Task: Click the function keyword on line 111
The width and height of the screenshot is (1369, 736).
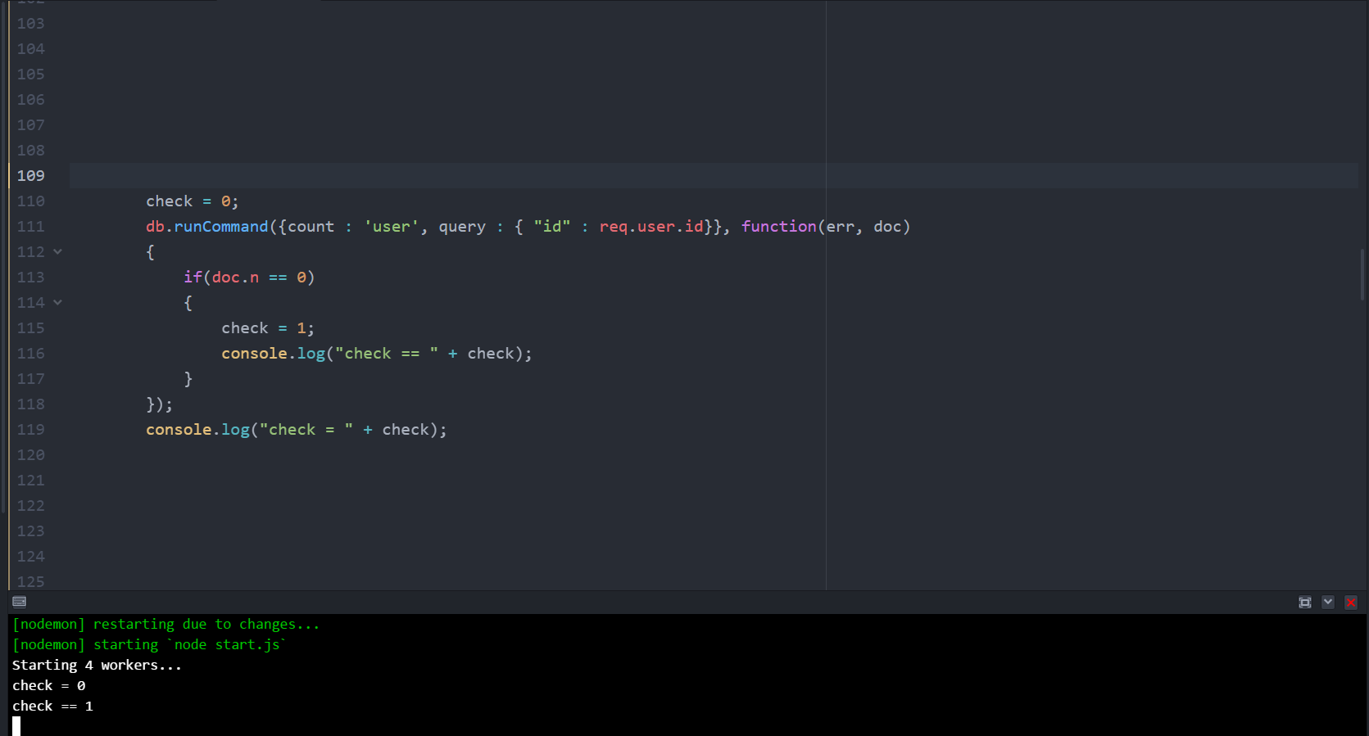Action: click(x=778, y=227)
